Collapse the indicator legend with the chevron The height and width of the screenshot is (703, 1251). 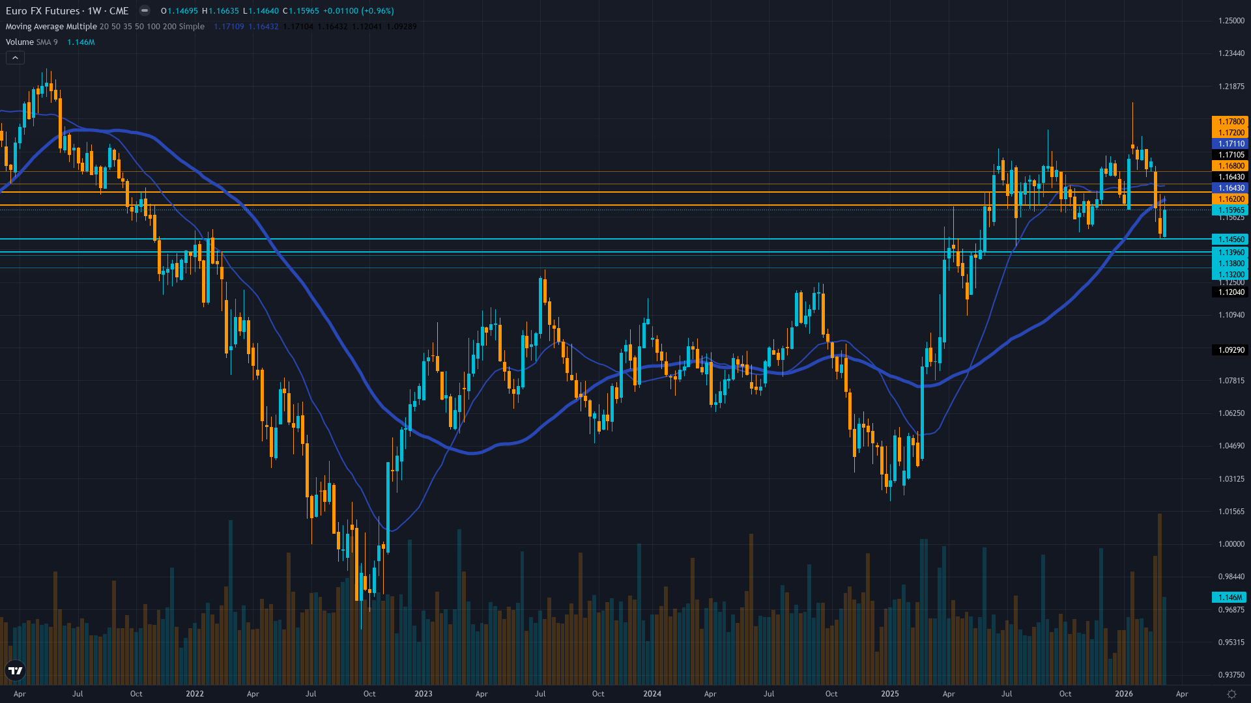coord(16,58)
